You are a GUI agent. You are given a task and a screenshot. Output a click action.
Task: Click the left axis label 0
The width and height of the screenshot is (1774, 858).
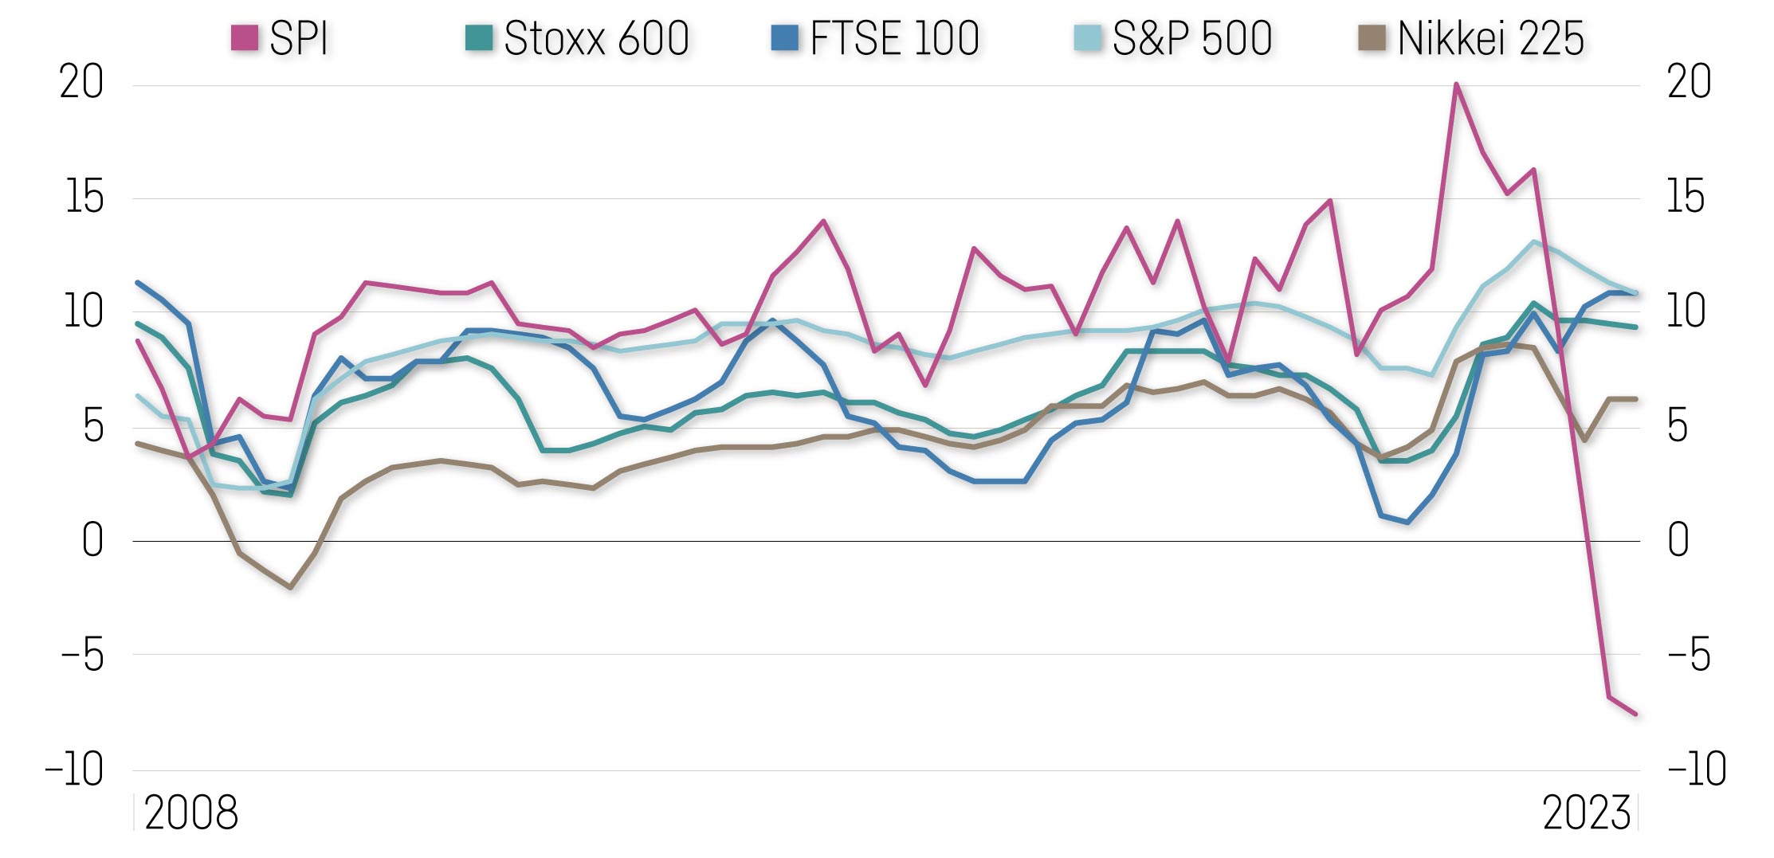coord(92,541)
